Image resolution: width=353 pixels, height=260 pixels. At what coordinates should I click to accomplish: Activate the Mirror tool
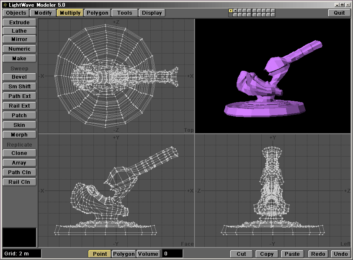click(19, 39)
